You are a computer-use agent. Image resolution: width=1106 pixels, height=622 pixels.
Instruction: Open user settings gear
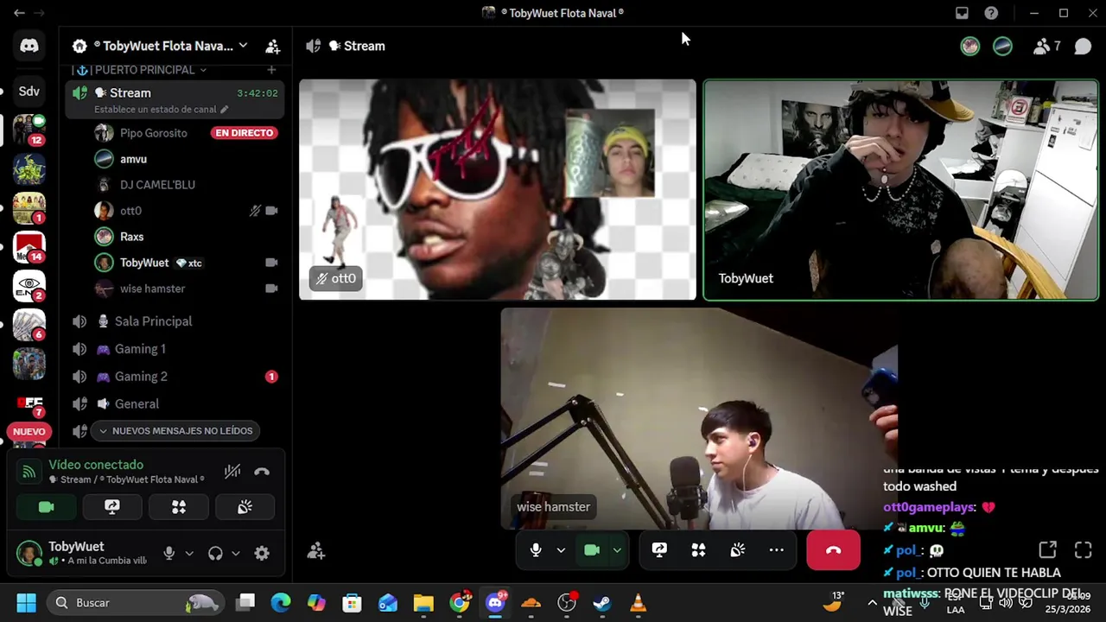coord(262,554)
